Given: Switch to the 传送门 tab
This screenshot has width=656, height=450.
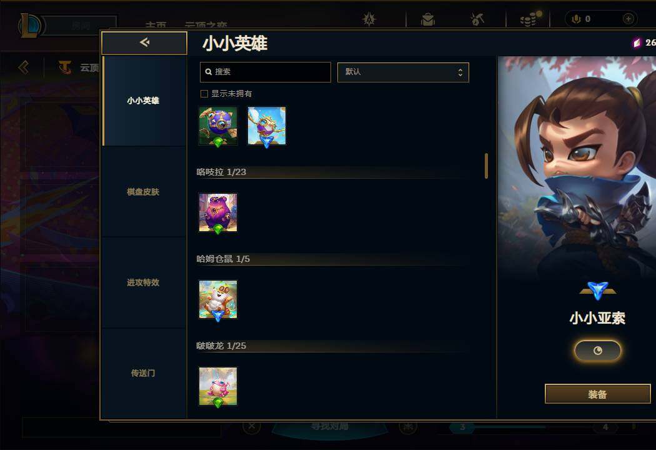Looking at the screenshot, I should (x=143, y=373).
